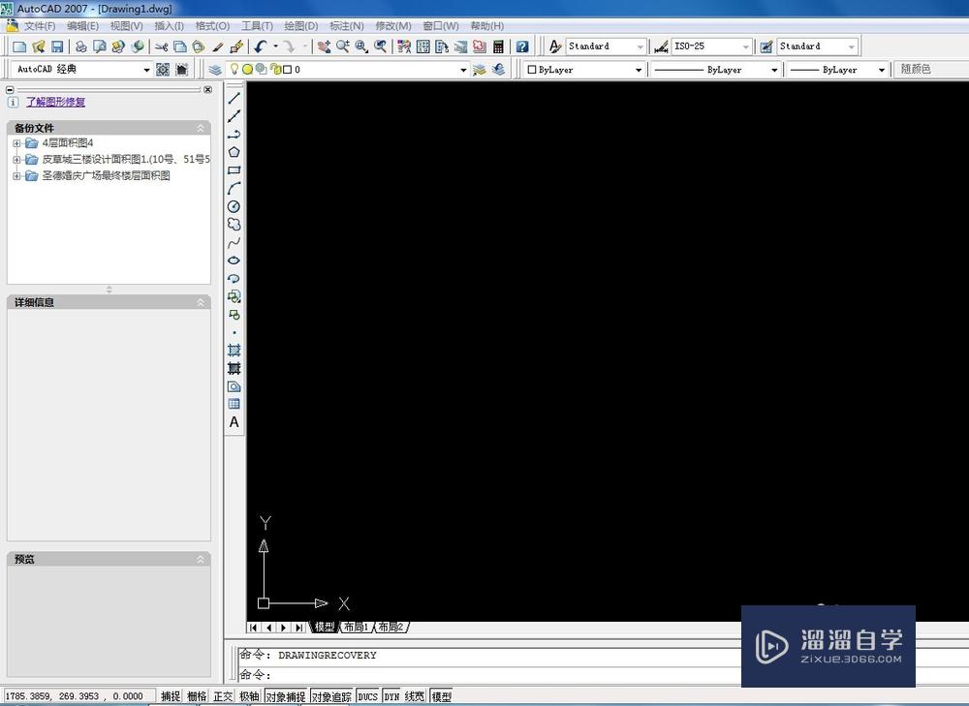
Task: Click the 了解图形修复 link
Action: 55,102
